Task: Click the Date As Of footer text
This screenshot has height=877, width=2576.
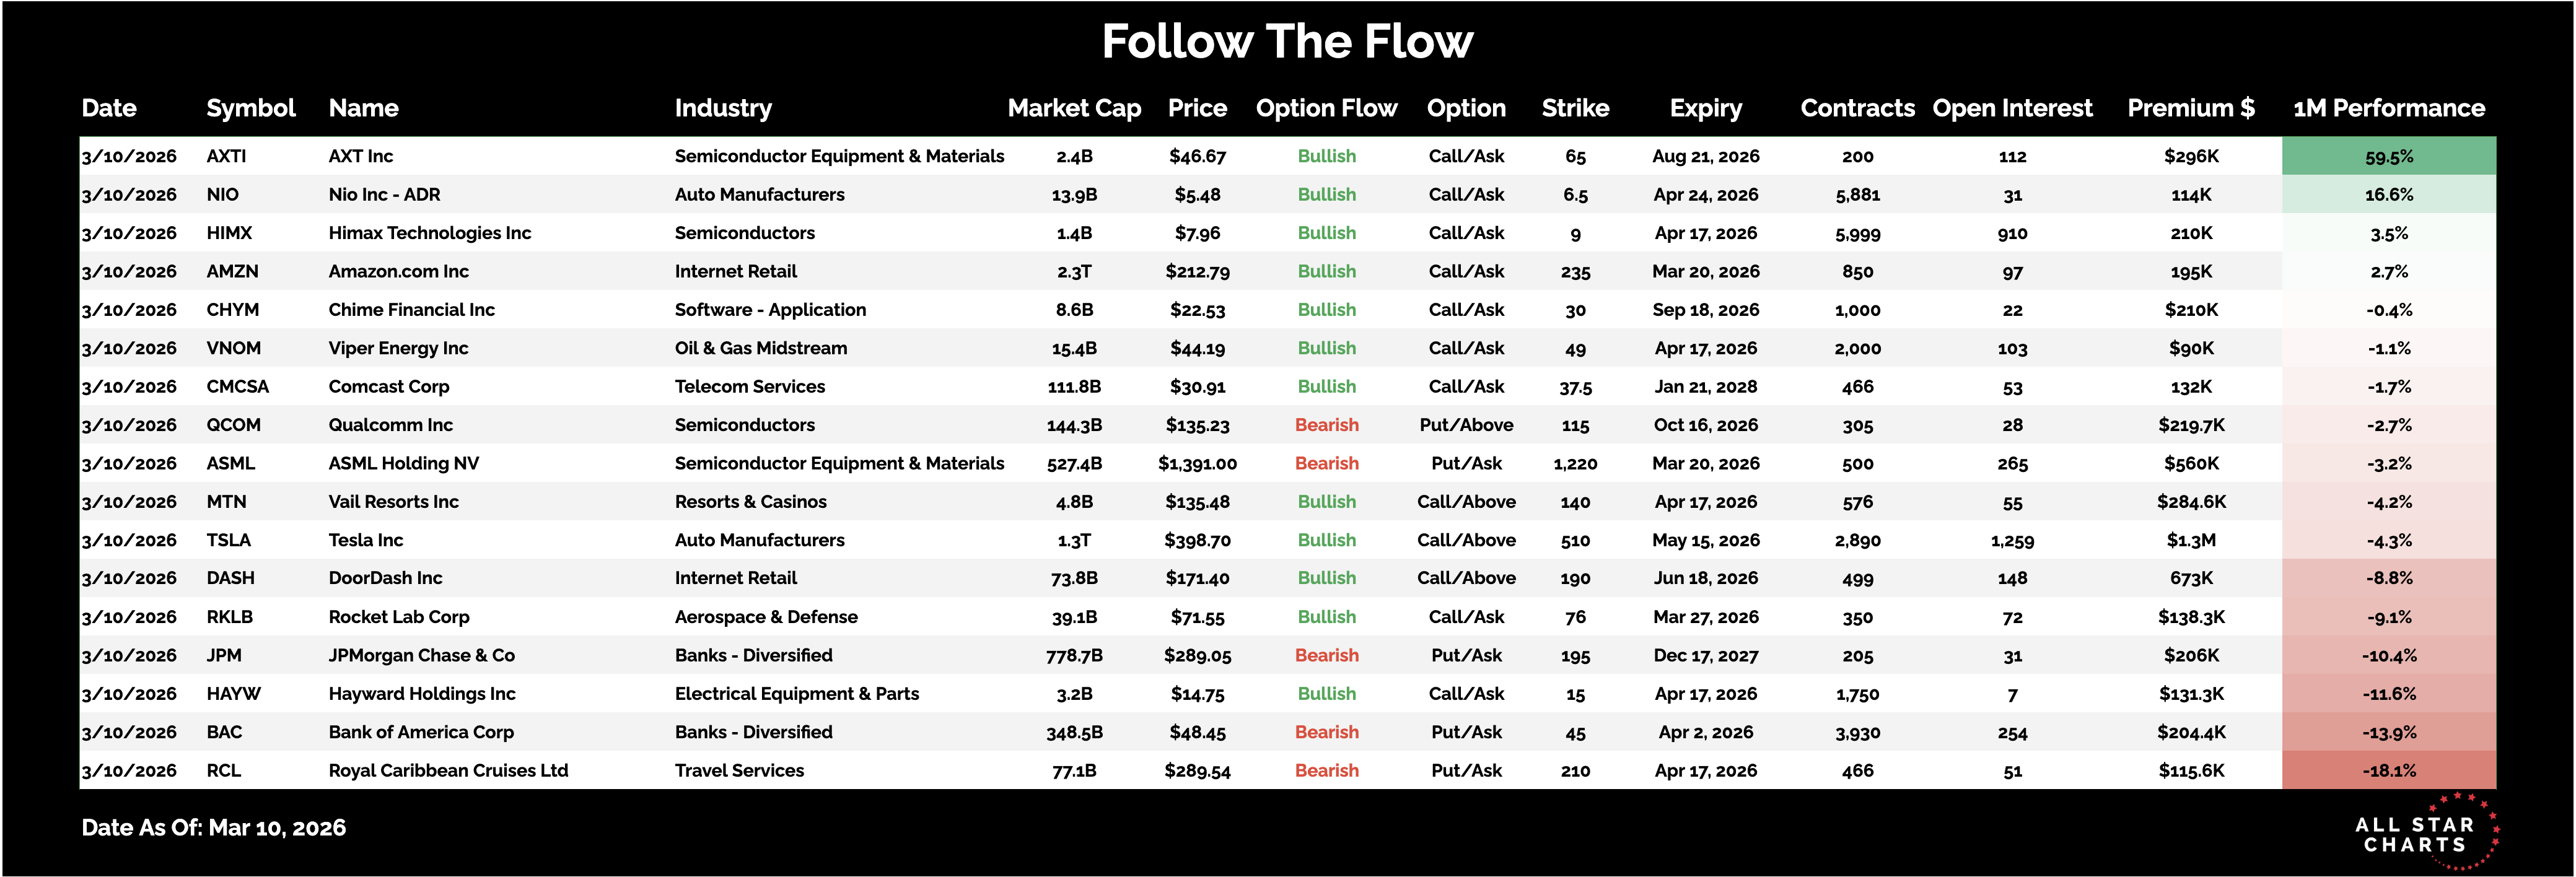Action: pyautogui.click(x=213, y=828)
